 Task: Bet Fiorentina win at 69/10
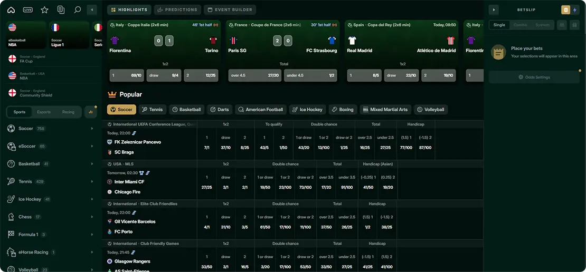[x=126, y=75]
